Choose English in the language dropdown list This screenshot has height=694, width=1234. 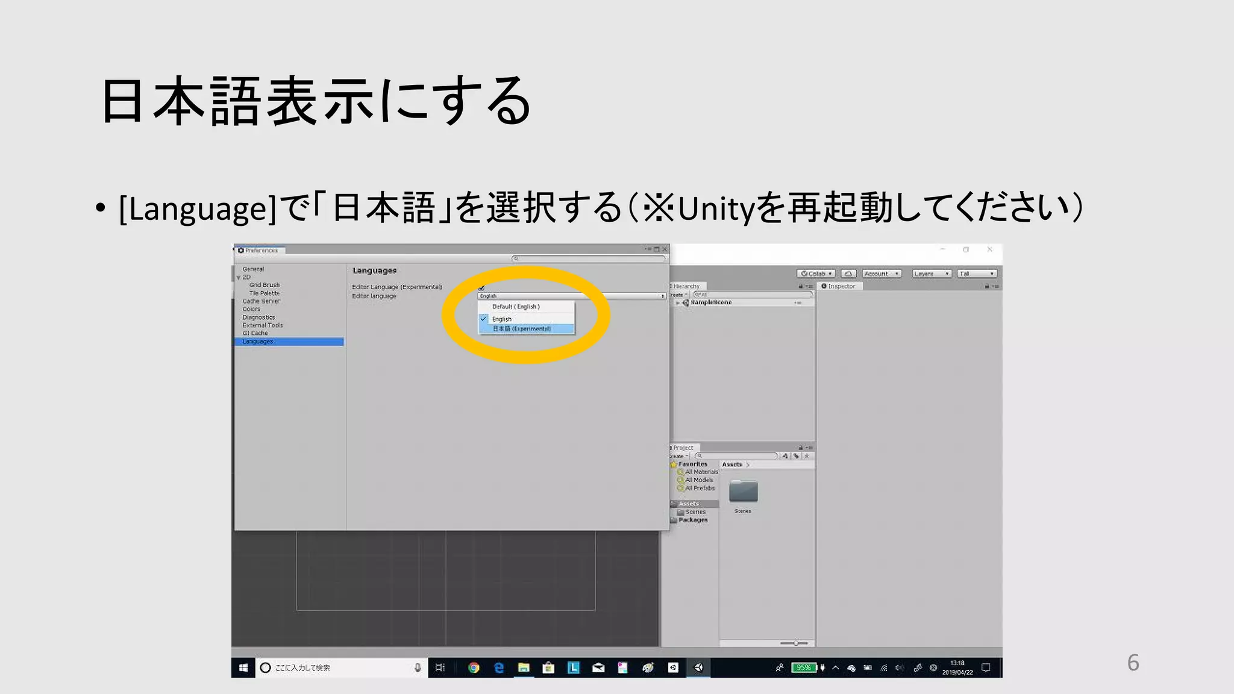point(527,319)
